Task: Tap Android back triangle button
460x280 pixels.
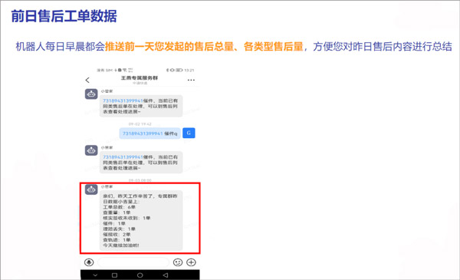Action: (166, 275)
